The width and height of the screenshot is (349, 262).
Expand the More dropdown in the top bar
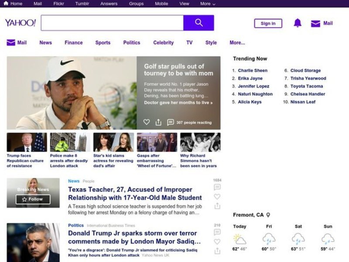208,3
